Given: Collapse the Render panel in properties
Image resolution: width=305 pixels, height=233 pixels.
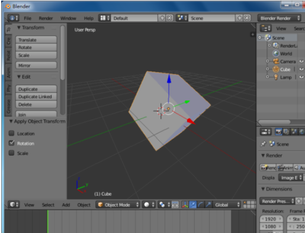Looking at the screenshot, I should pos(263,156).
